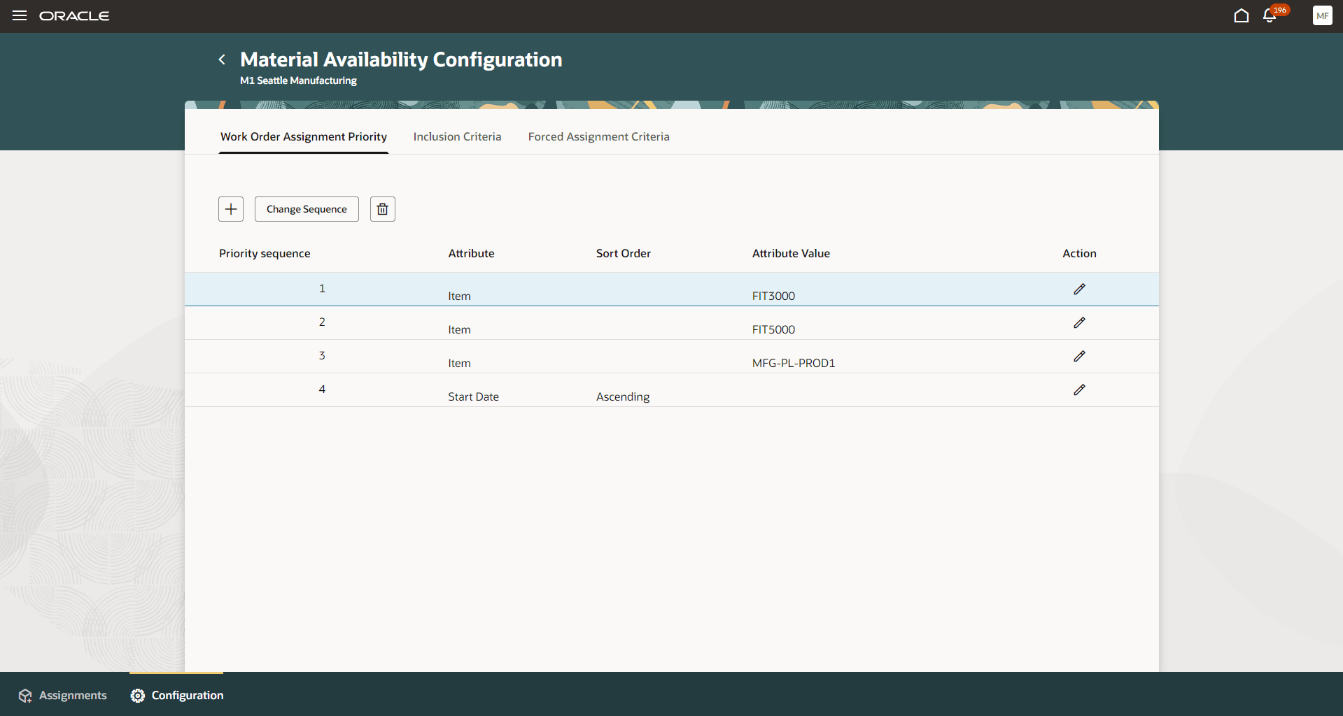1343x716 pixels.
Task: Edit the FIT5000 priority entry
Action: [1079, 322]
